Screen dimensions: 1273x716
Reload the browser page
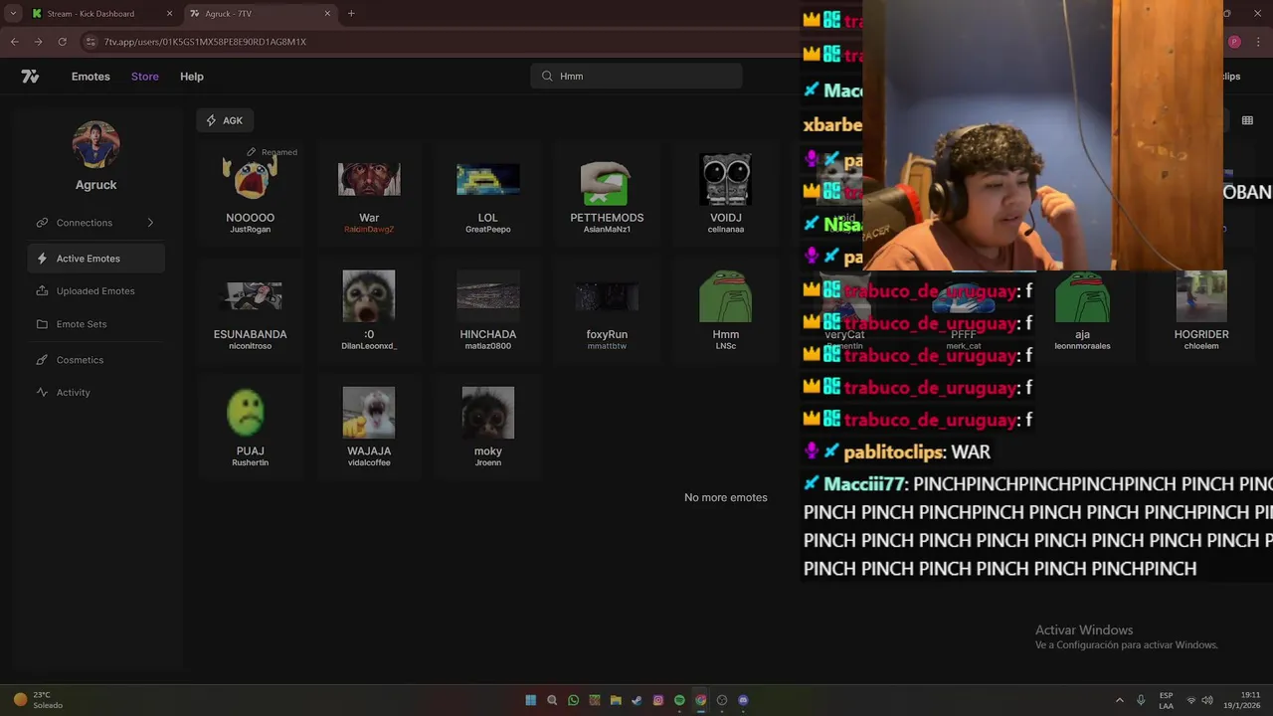[x=62, y=42]
